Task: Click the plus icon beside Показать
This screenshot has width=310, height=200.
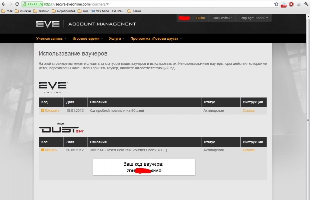Action: coord(43,110)
